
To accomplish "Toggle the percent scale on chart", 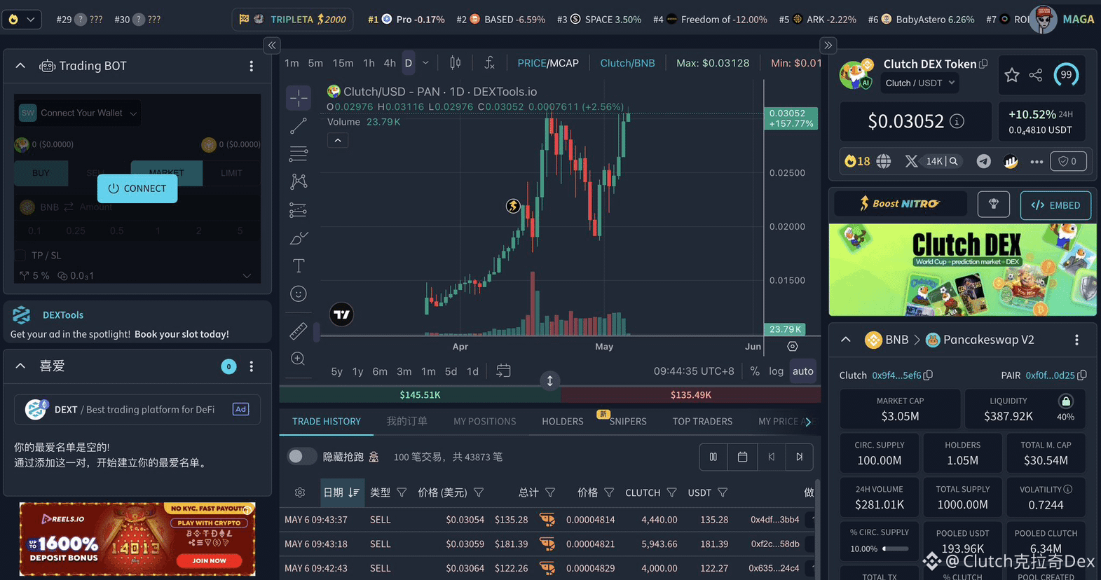I will click(755, 371).
